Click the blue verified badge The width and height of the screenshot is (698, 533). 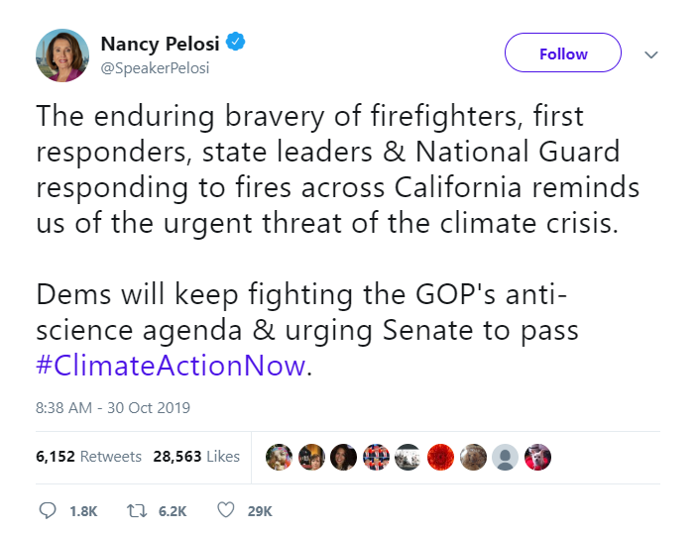(x=236, y=44)
